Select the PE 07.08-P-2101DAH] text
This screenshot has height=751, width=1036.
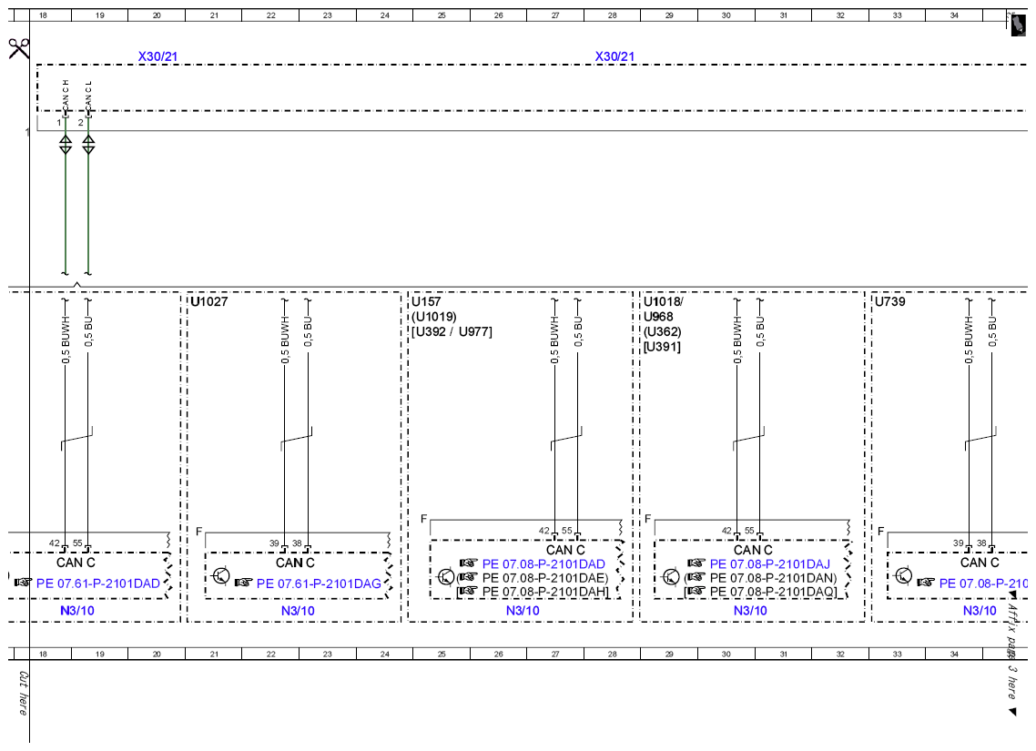tap(545, 592)
